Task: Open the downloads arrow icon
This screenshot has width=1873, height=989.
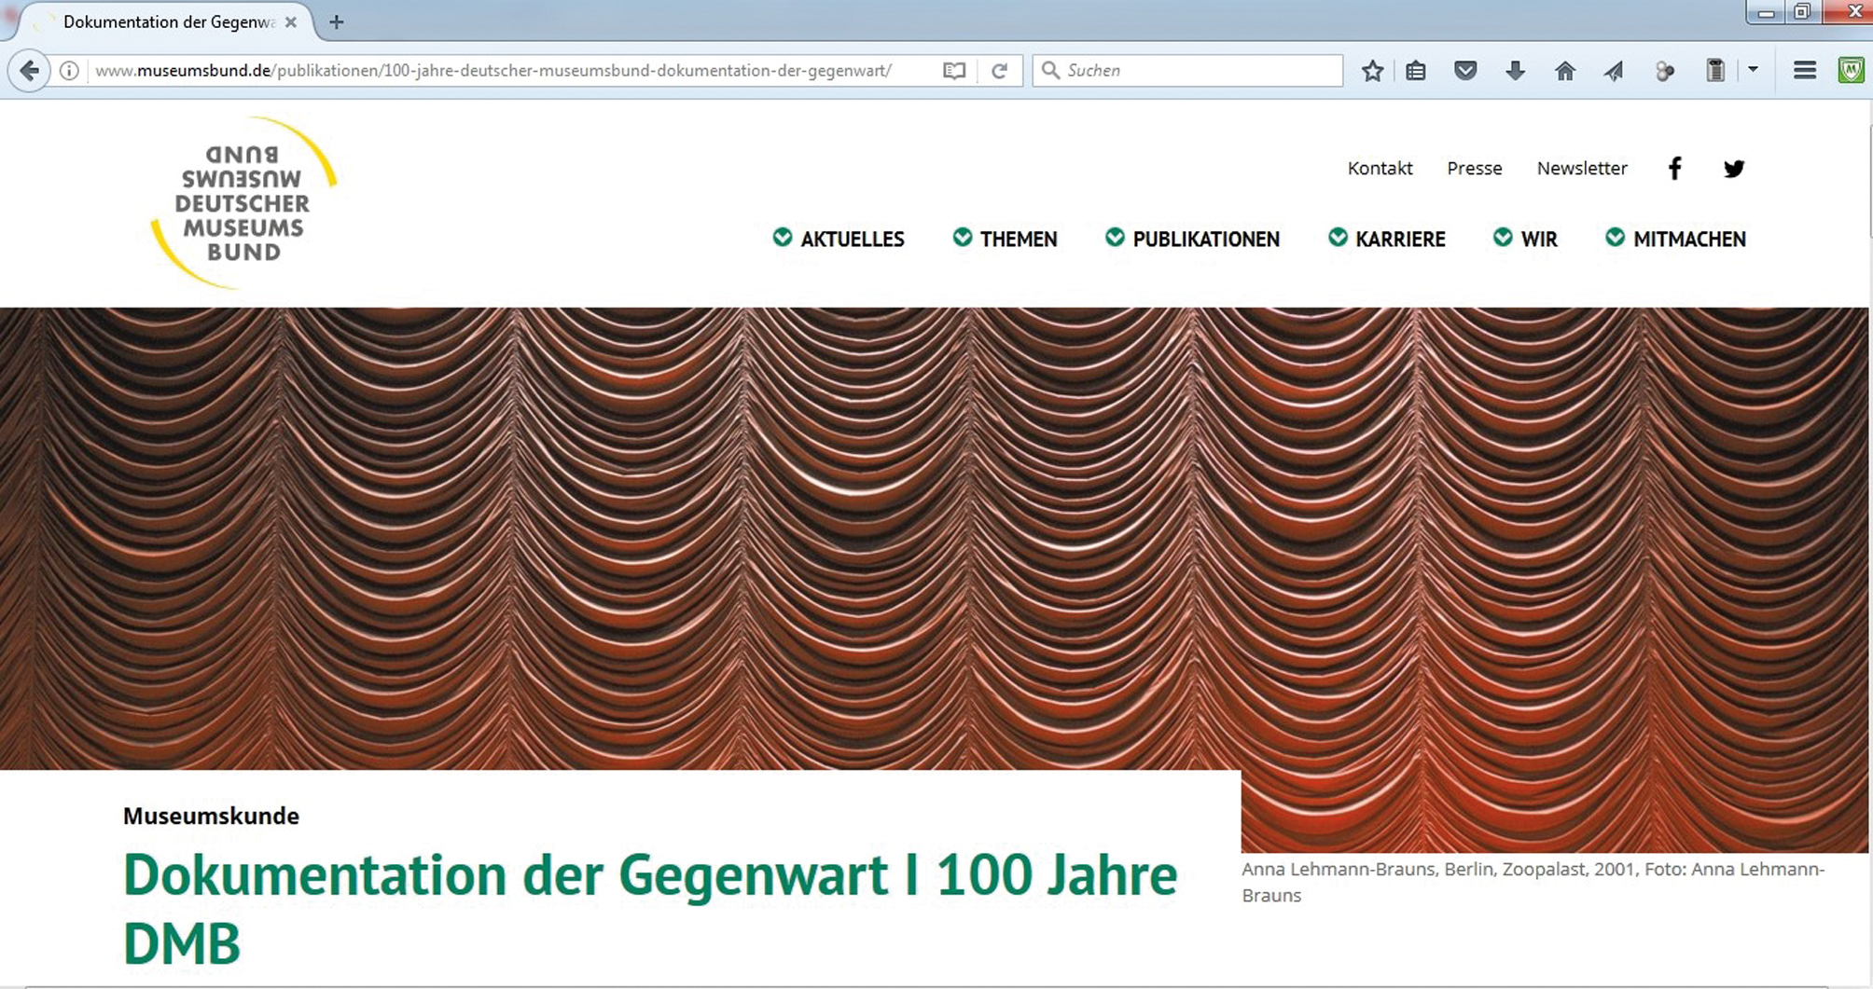Action: (x=1515, y=71)
